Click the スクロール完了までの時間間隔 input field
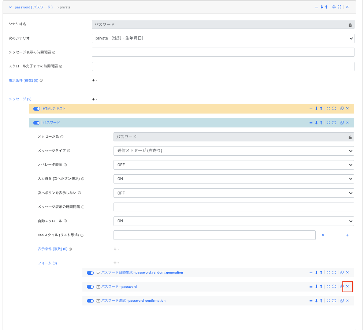The height and width of the screenshot is (330, 364). (x=223, y=66)
